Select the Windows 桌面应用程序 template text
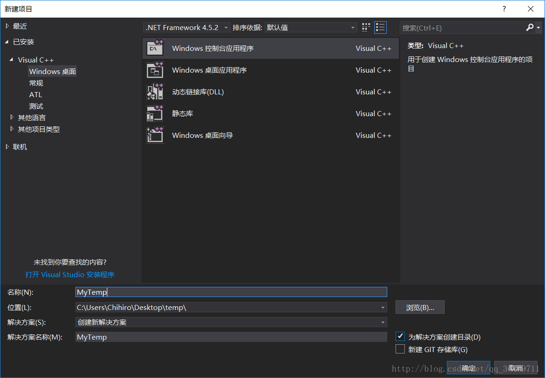This screenshot has height=378, width=545. click(209, 70)
